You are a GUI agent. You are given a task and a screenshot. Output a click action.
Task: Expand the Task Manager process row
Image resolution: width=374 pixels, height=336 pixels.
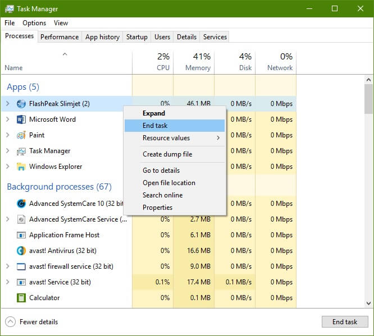coord(8,150)
